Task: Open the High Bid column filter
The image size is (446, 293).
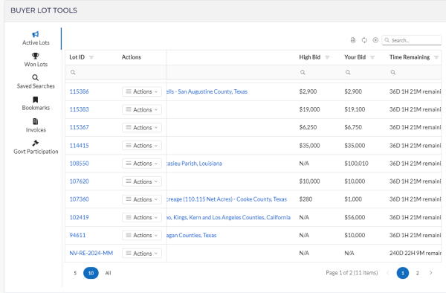Action: [327, 57]
